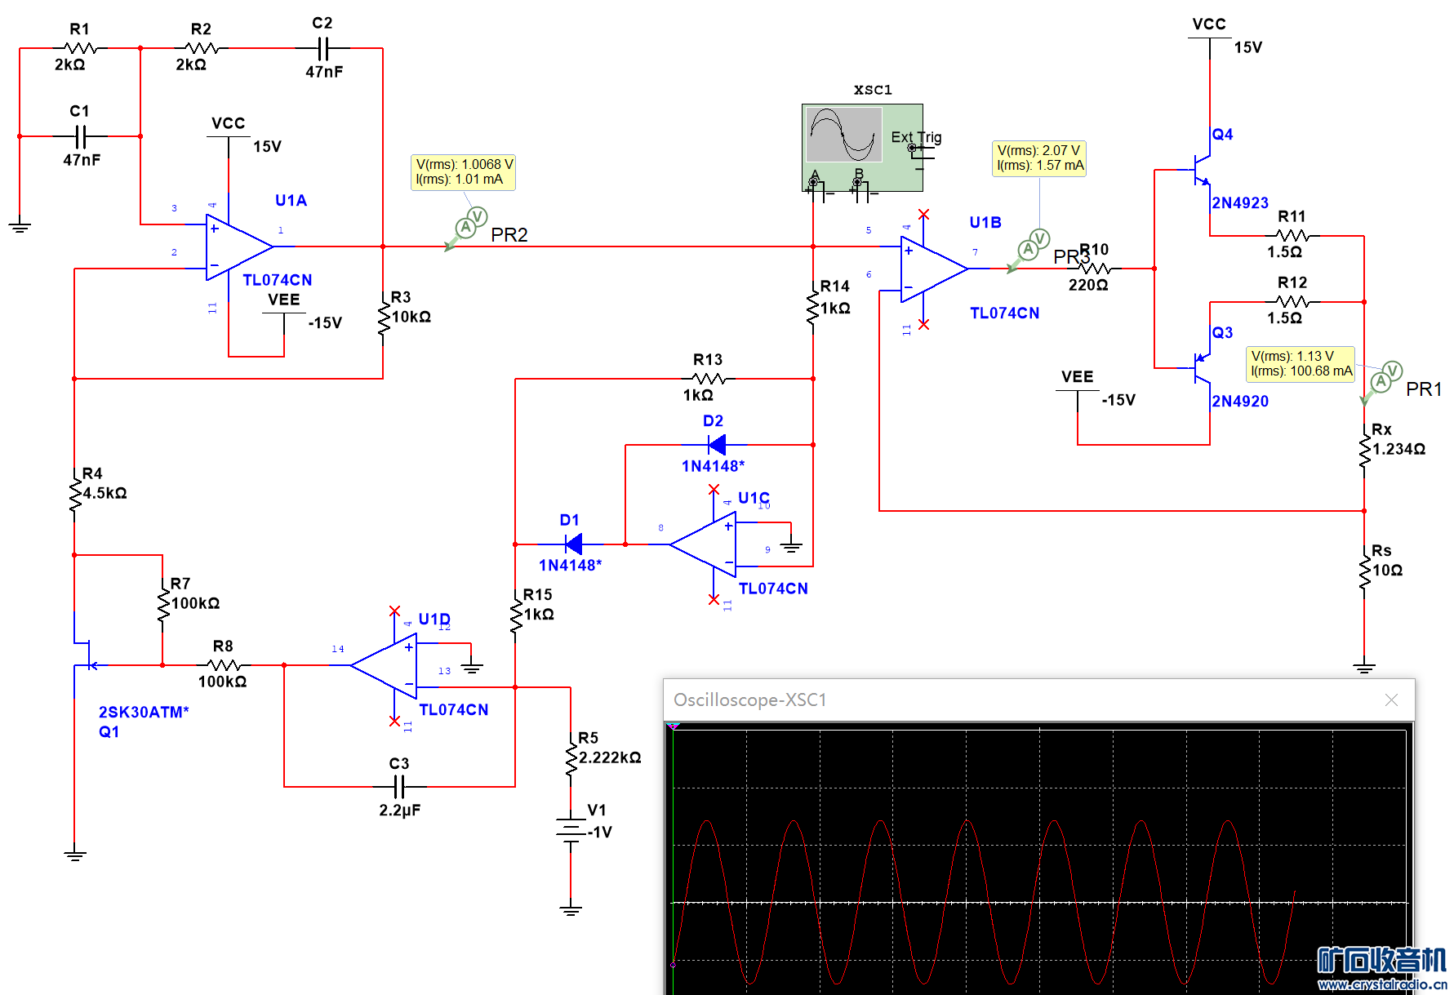Image resolution: width=1454 pixels, height=995 pixels.
Task: Select resistor R11 symbol
Action: [1292, 236]
